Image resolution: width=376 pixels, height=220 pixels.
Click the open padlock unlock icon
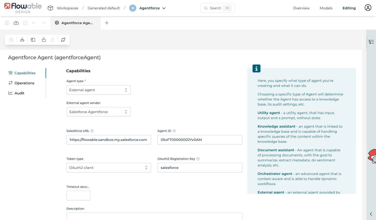point(44,40)
